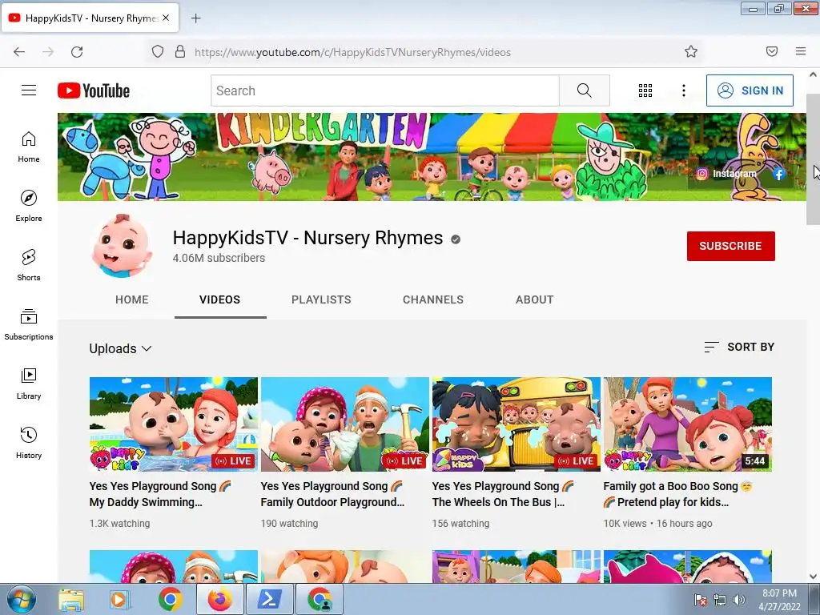Click the Wheels On The Bus thumbnail
820x615 pixels.
pyautogui.click(x=517, y=424)
